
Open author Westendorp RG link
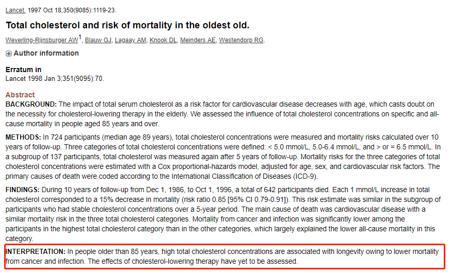pos(241,40)
